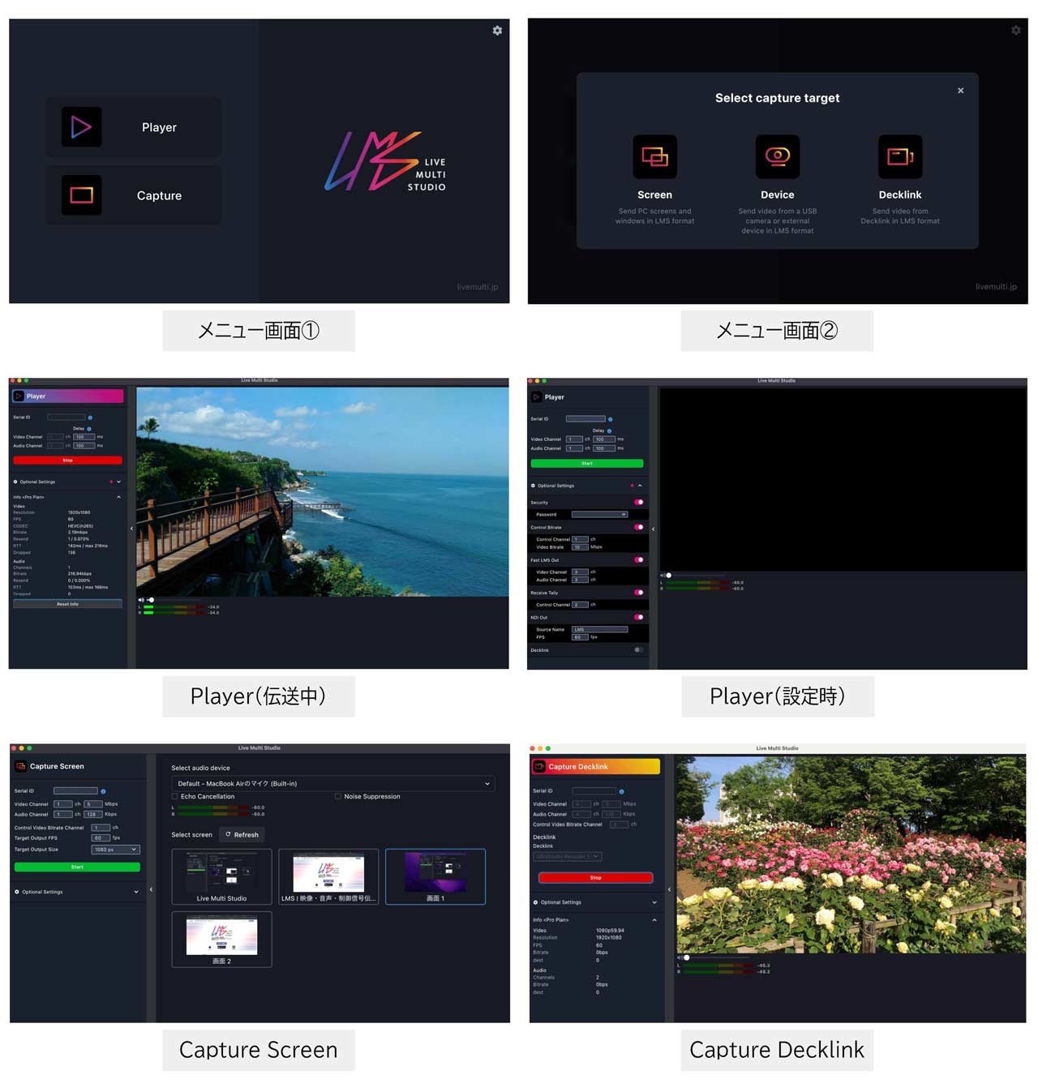Click the settings gear above the LMS logo

pos(497,31)
